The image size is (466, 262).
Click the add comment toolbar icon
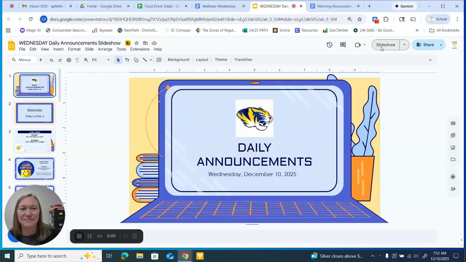coord(159,60)
